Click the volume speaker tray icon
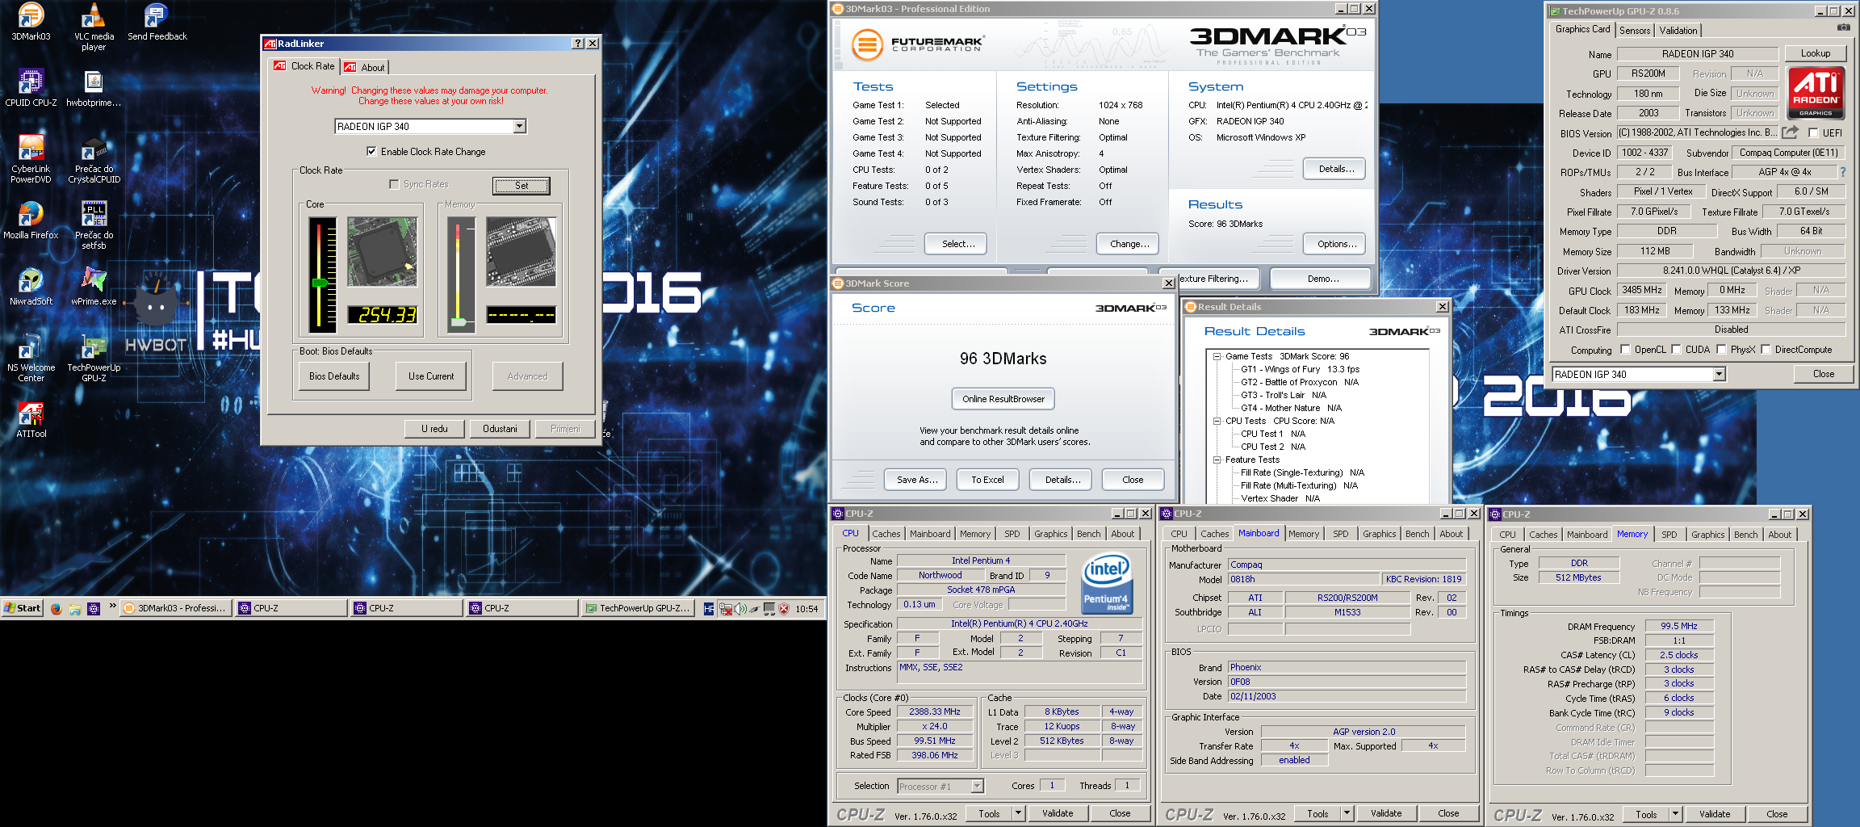Viewport: 1860px width, 827px height. coord(741,608)
